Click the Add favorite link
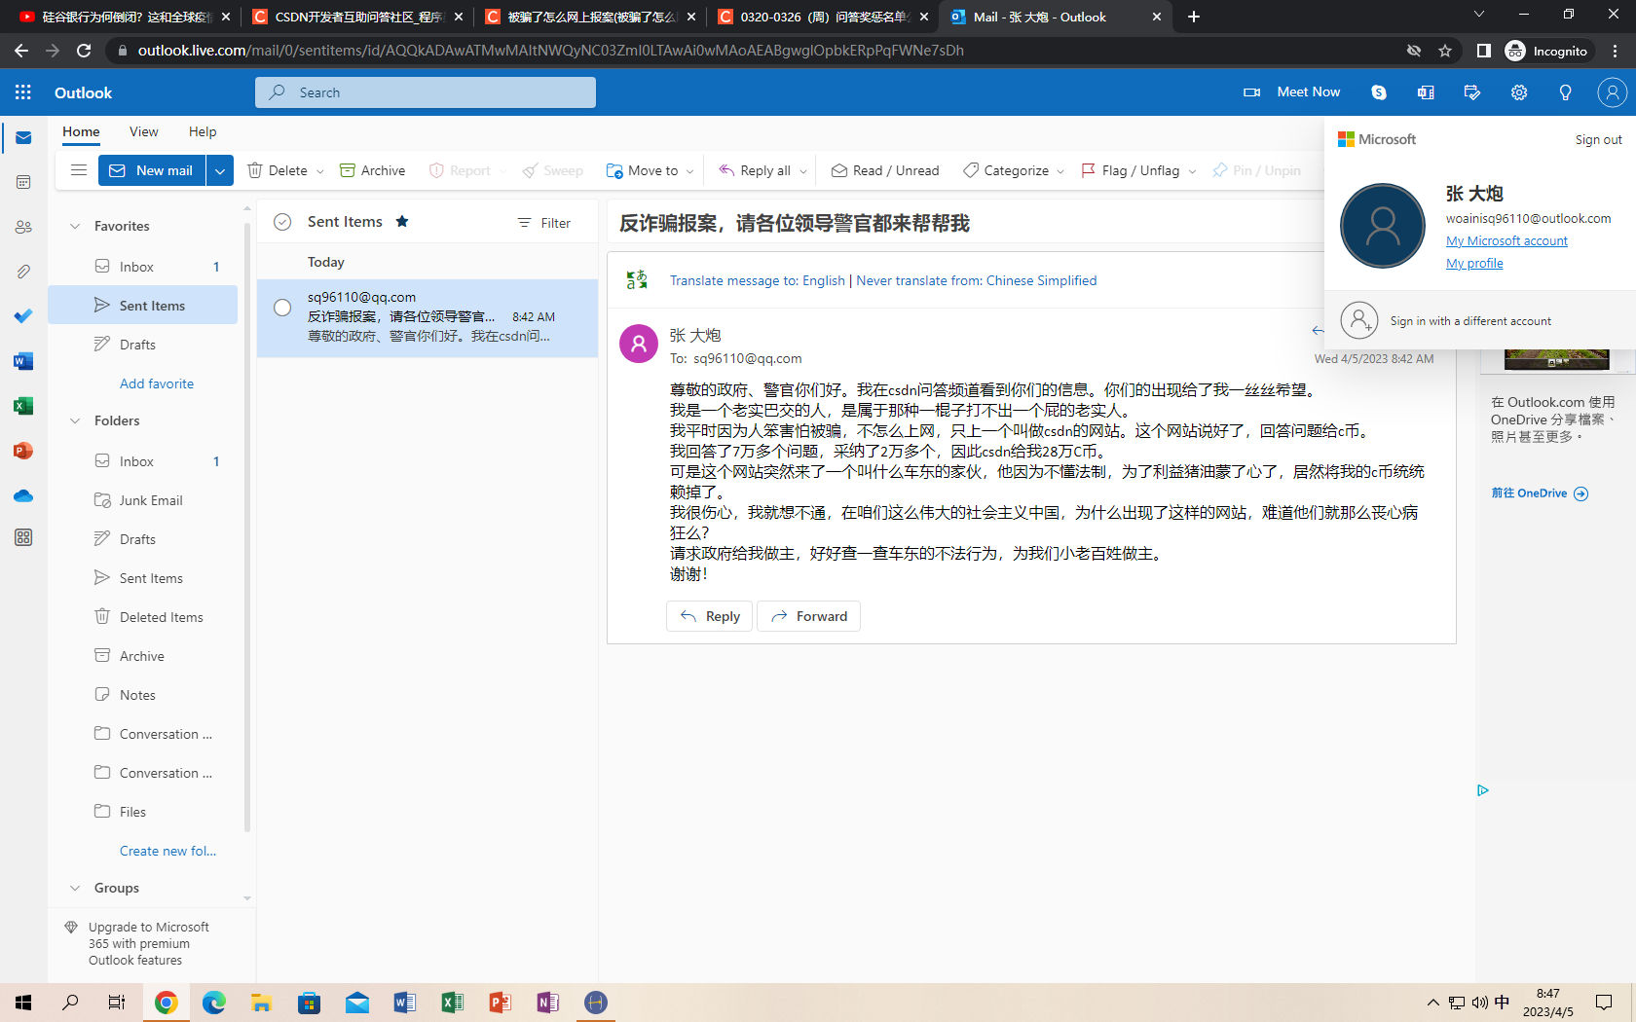This screenshot has width=1636, height=1022. (157, 383)
